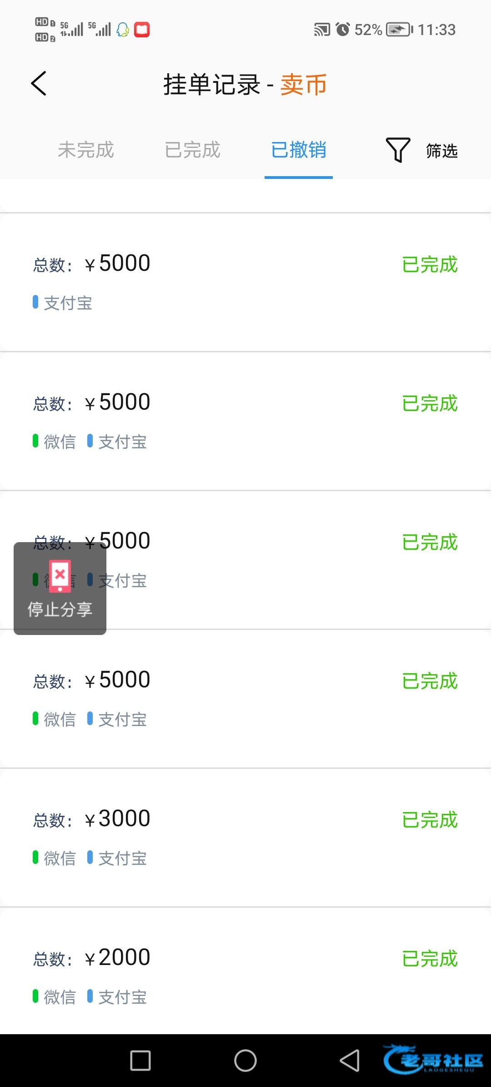Open the ¥3000 order record
The height and width of the screenshot is (1087, 491).
pyautogui.click(x=245, y=838)
